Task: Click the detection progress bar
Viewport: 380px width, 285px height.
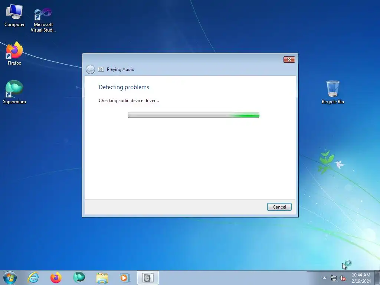Action: pyautogui.click(x=193, y=115)
